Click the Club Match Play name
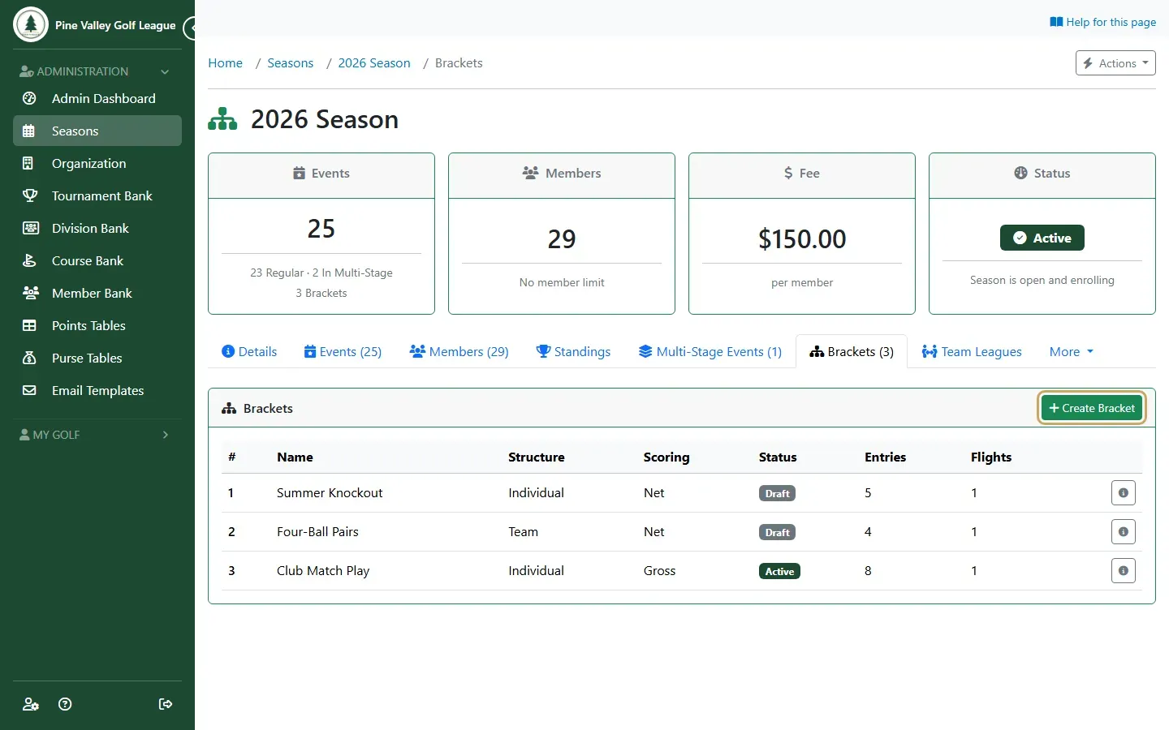This screenshot has width=1169, height=730. point(323,571)
